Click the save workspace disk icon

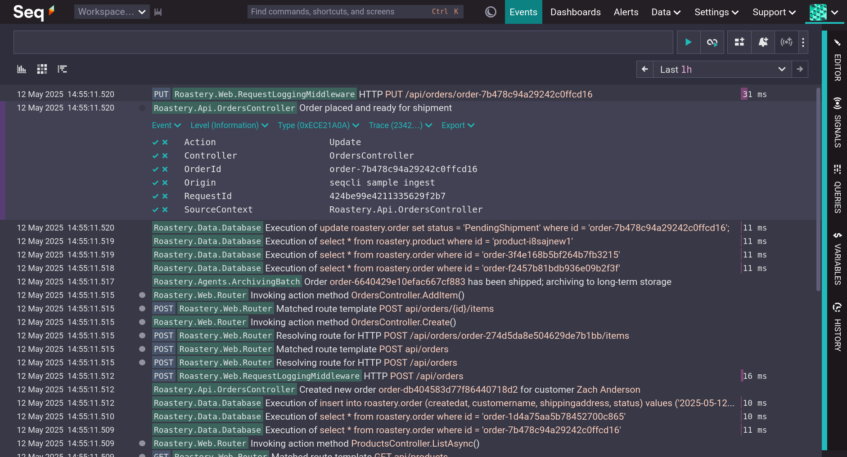[x=158, y=12]
